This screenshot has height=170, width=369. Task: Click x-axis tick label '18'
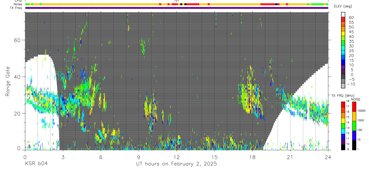click(x=252, y=157)
